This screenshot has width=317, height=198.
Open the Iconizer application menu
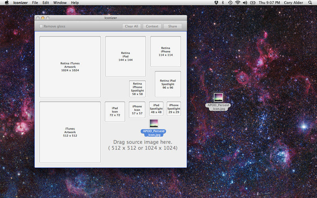[21, 3]
